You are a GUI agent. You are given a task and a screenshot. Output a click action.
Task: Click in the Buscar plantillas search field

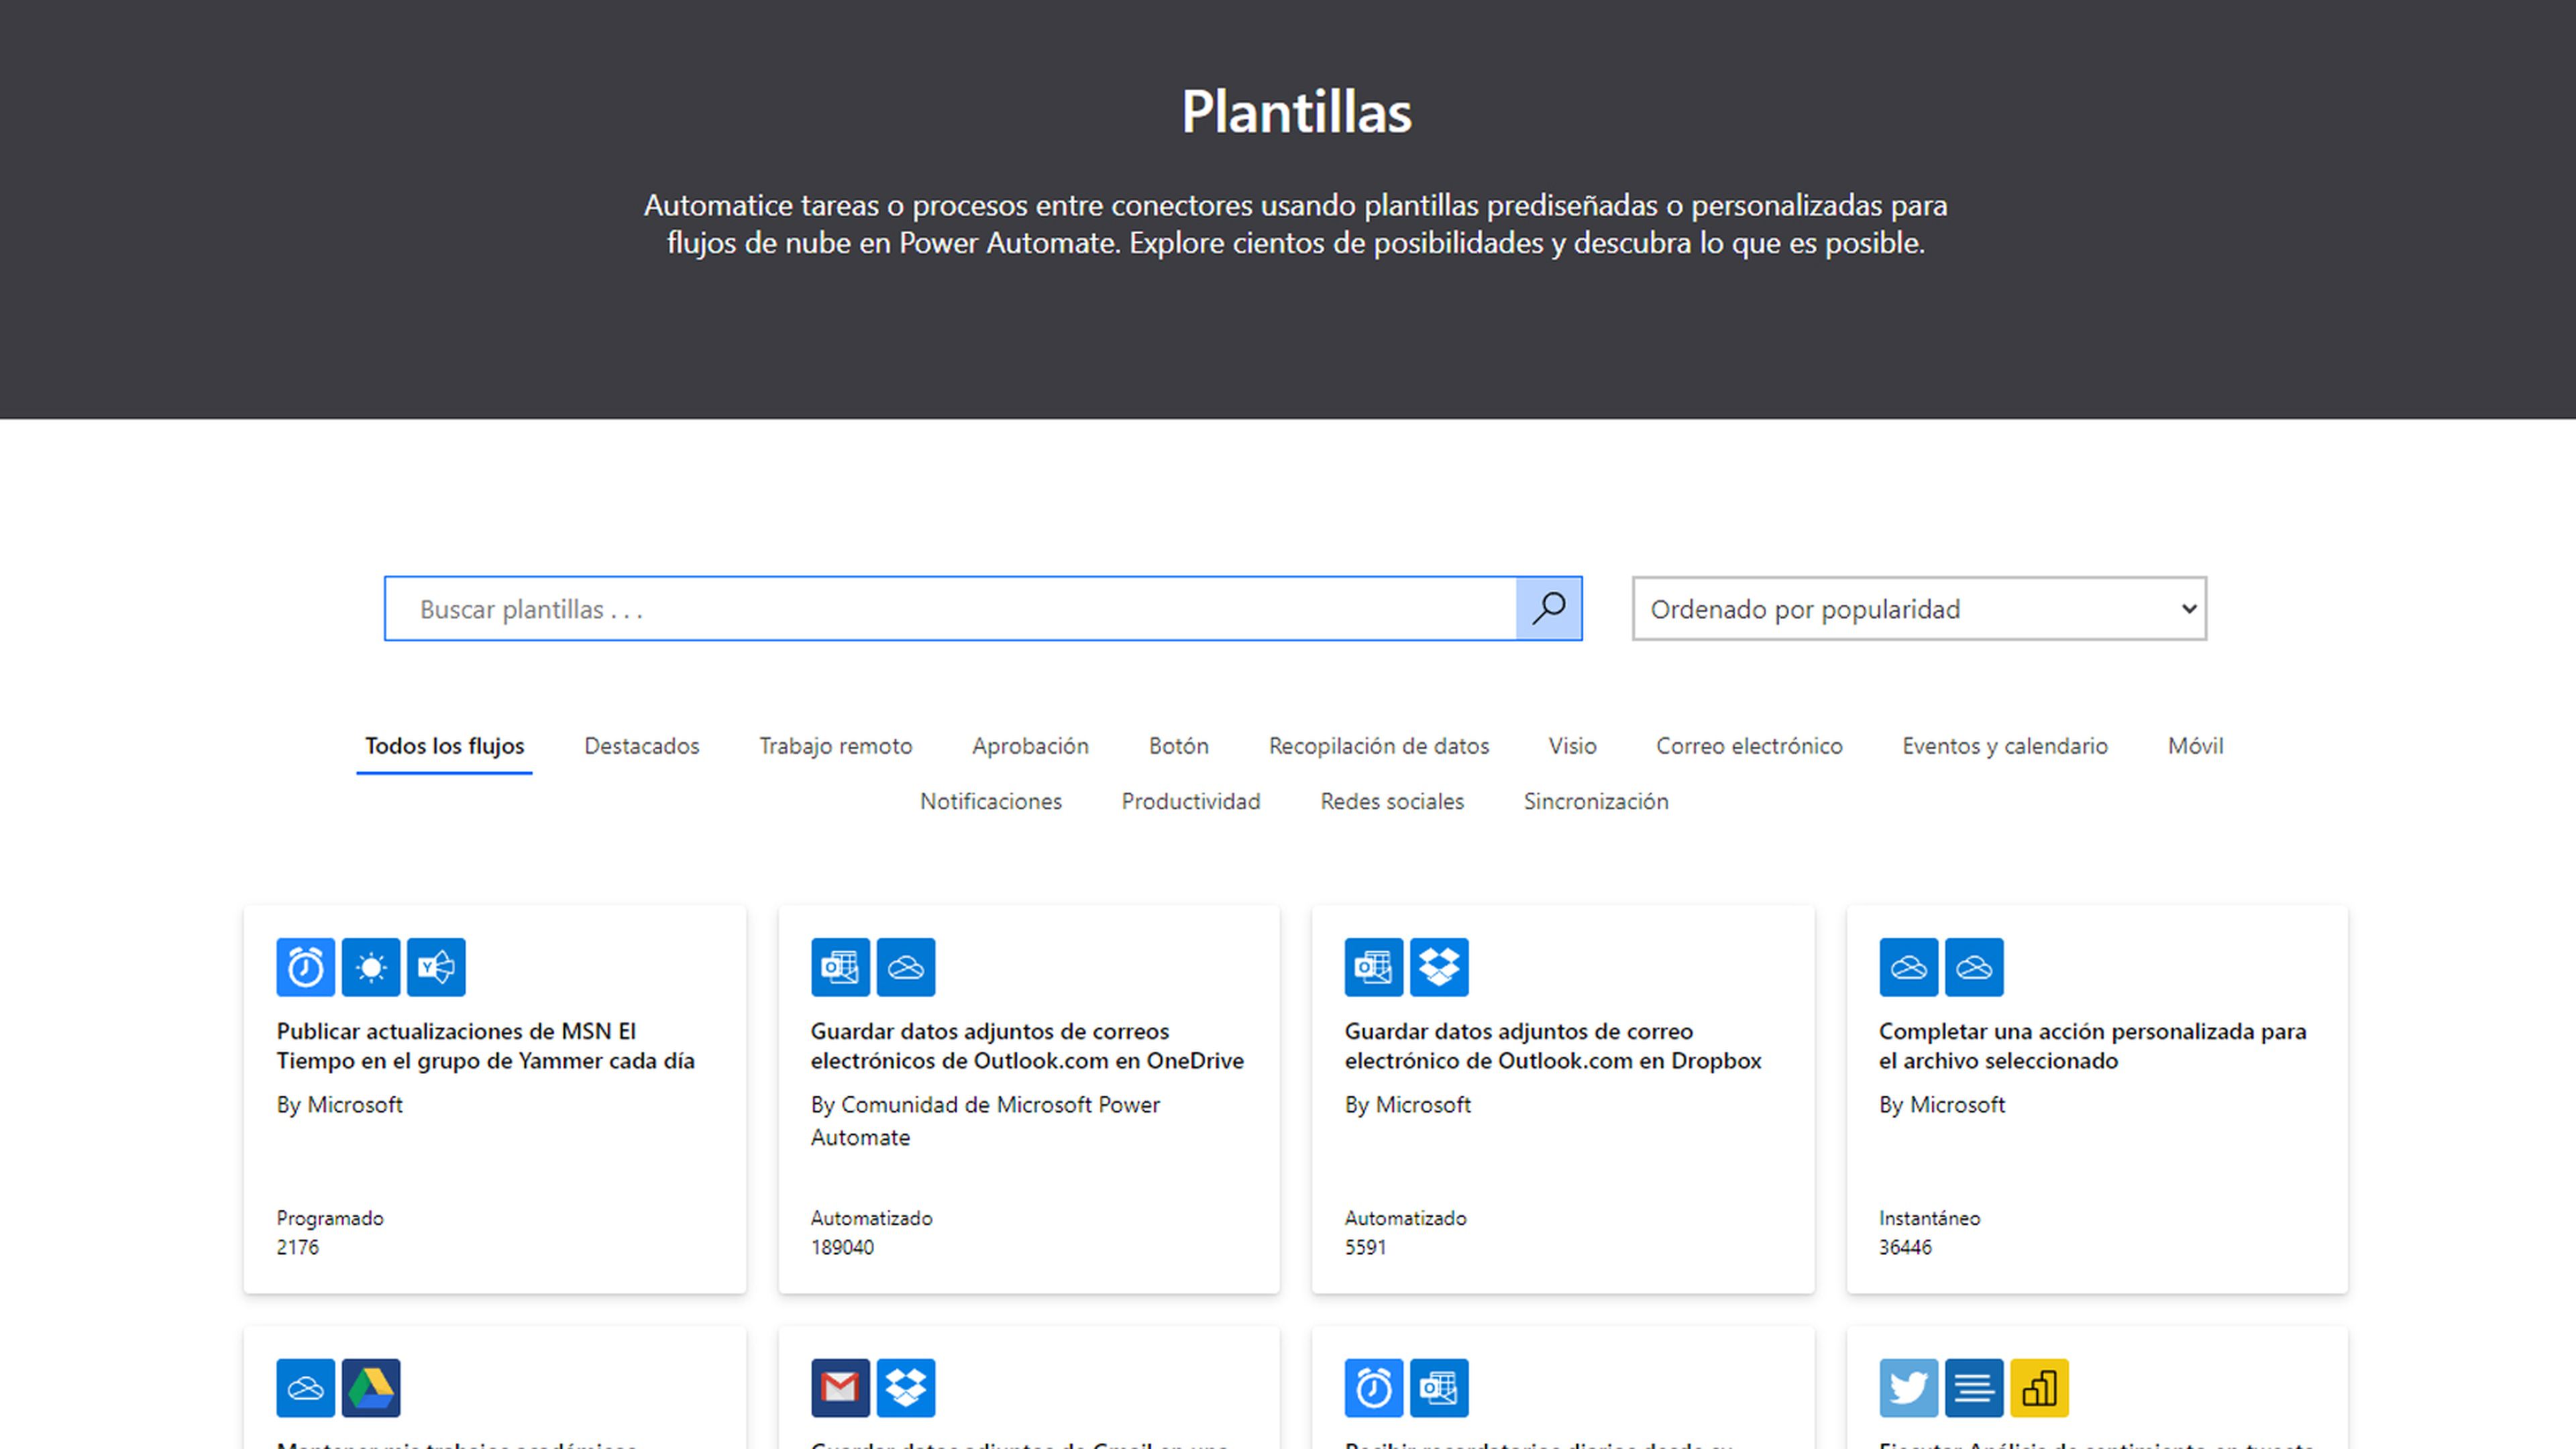pos(950,608)
